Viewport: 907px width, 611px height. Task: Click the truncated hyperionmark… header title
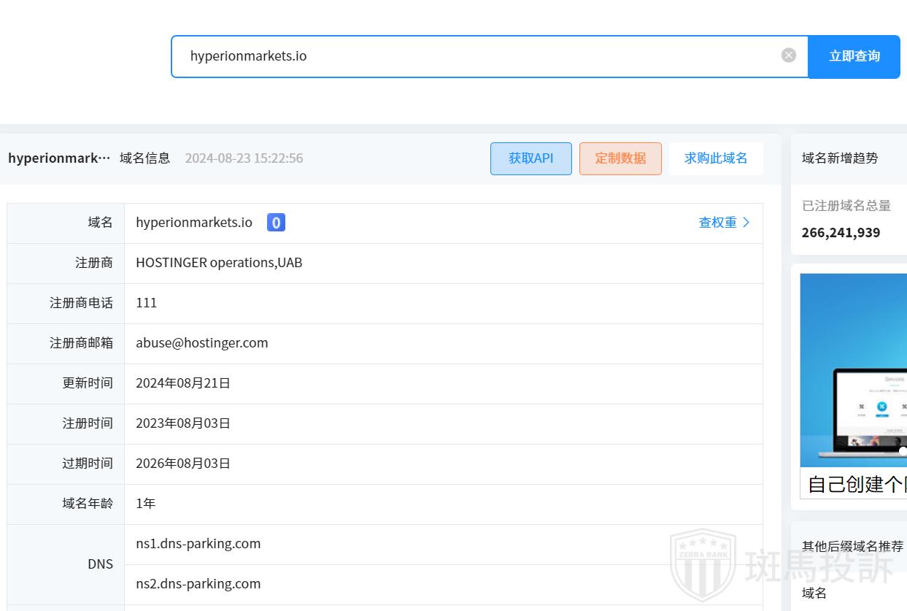[59, 158]
